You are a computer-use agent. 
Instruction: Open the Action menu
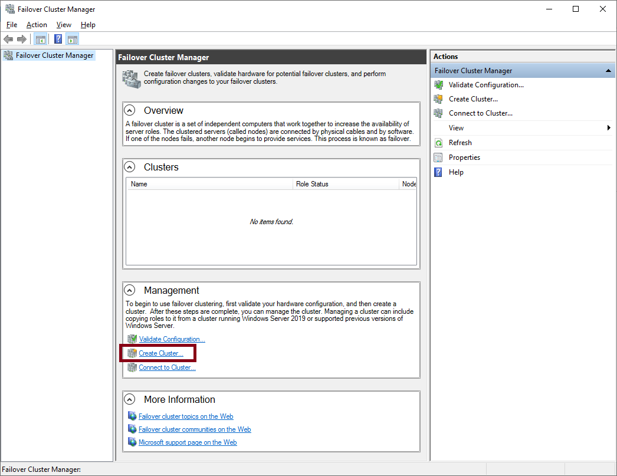(37, 25)
